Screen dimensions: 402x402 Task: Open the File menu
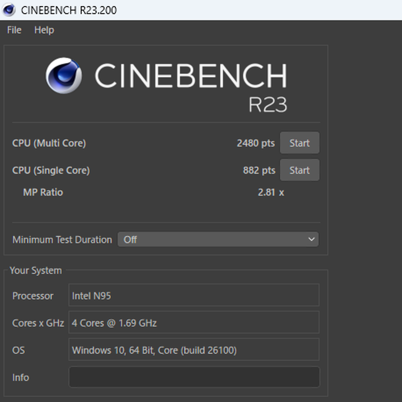point(14,30)
